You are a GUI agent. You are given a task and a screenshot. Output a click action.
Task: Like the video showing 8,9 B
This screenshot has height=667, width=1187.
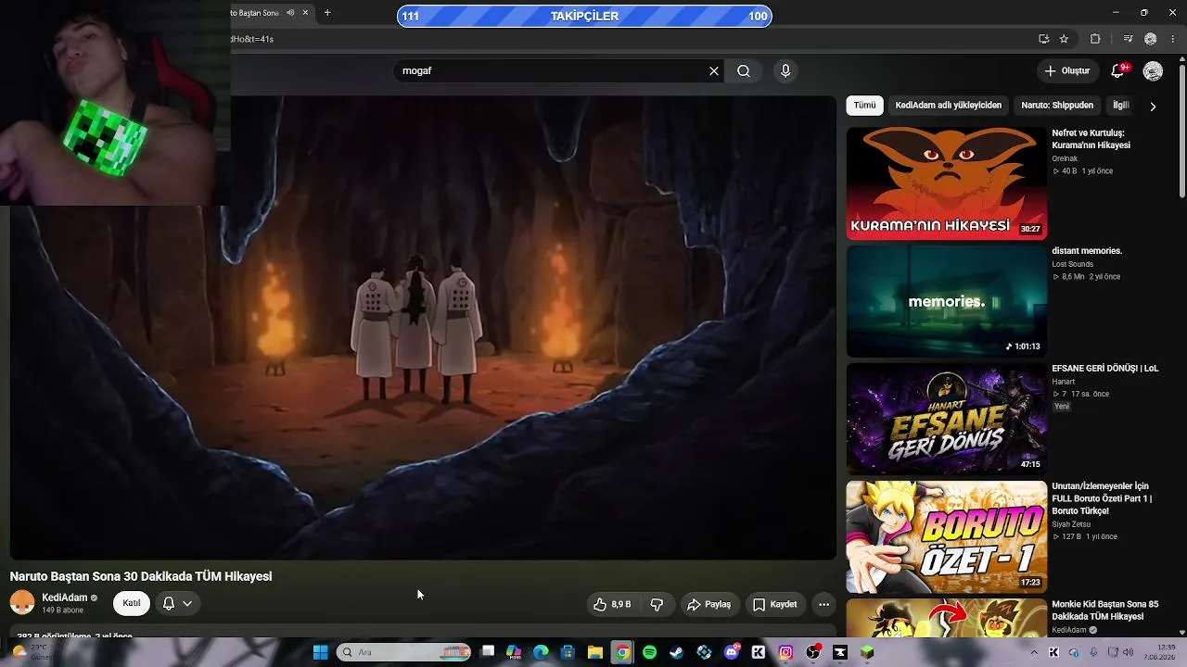pyautogui.click(x=613, y=604)
